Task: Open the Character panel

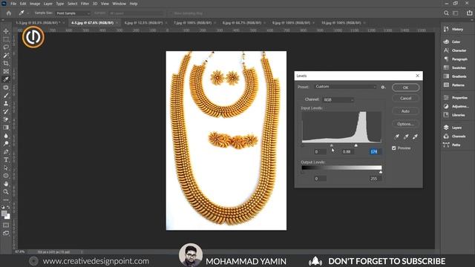Action: pyautogui.click(x=455, y=50)
